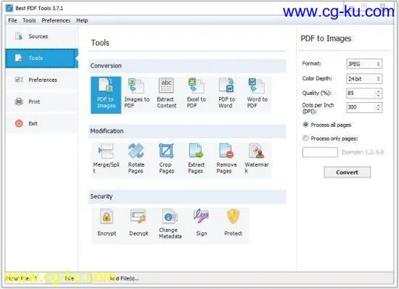Open the Watermark tool
399x289 pixels.
[x=256, y=159]
